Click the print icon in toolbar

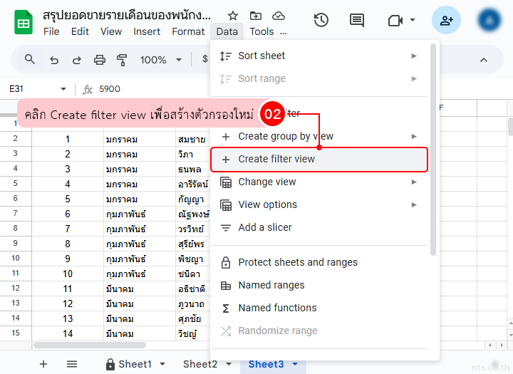(x=100, y=60)
